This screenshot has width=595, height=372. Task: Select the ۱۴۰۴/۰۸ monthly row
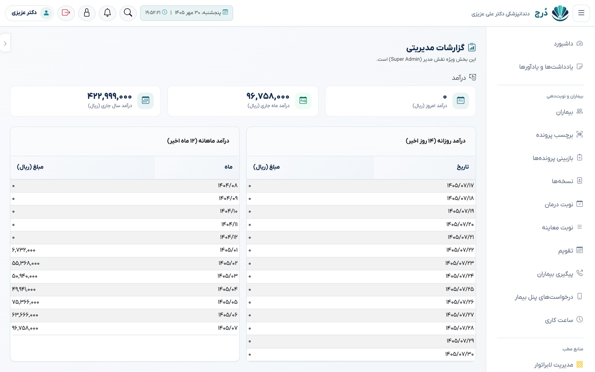pos(125,186)
